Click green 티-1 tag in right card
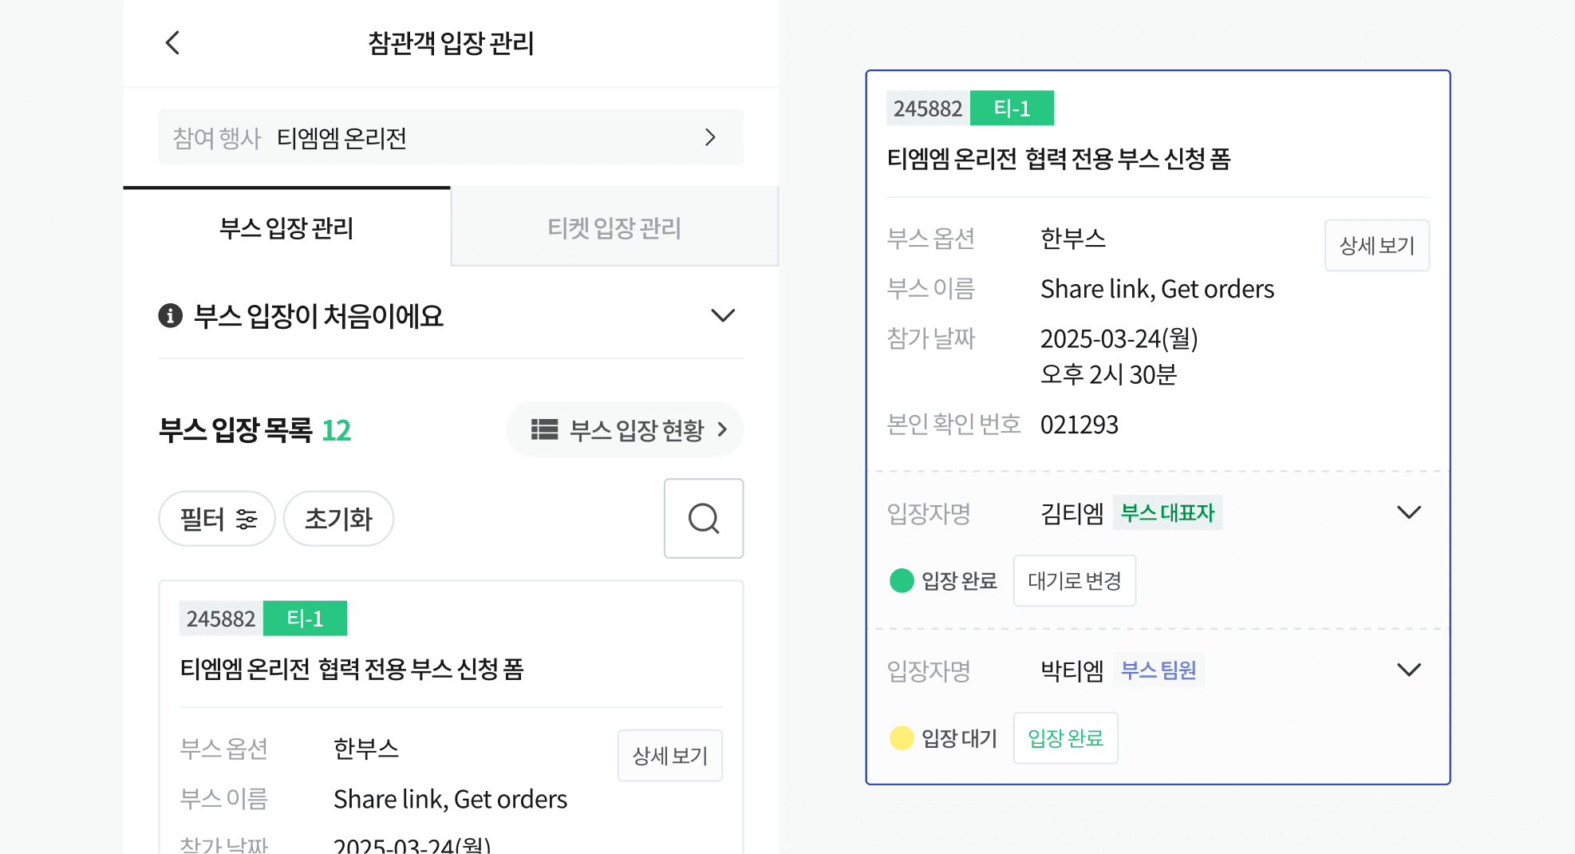 (x=1012, y=109)
